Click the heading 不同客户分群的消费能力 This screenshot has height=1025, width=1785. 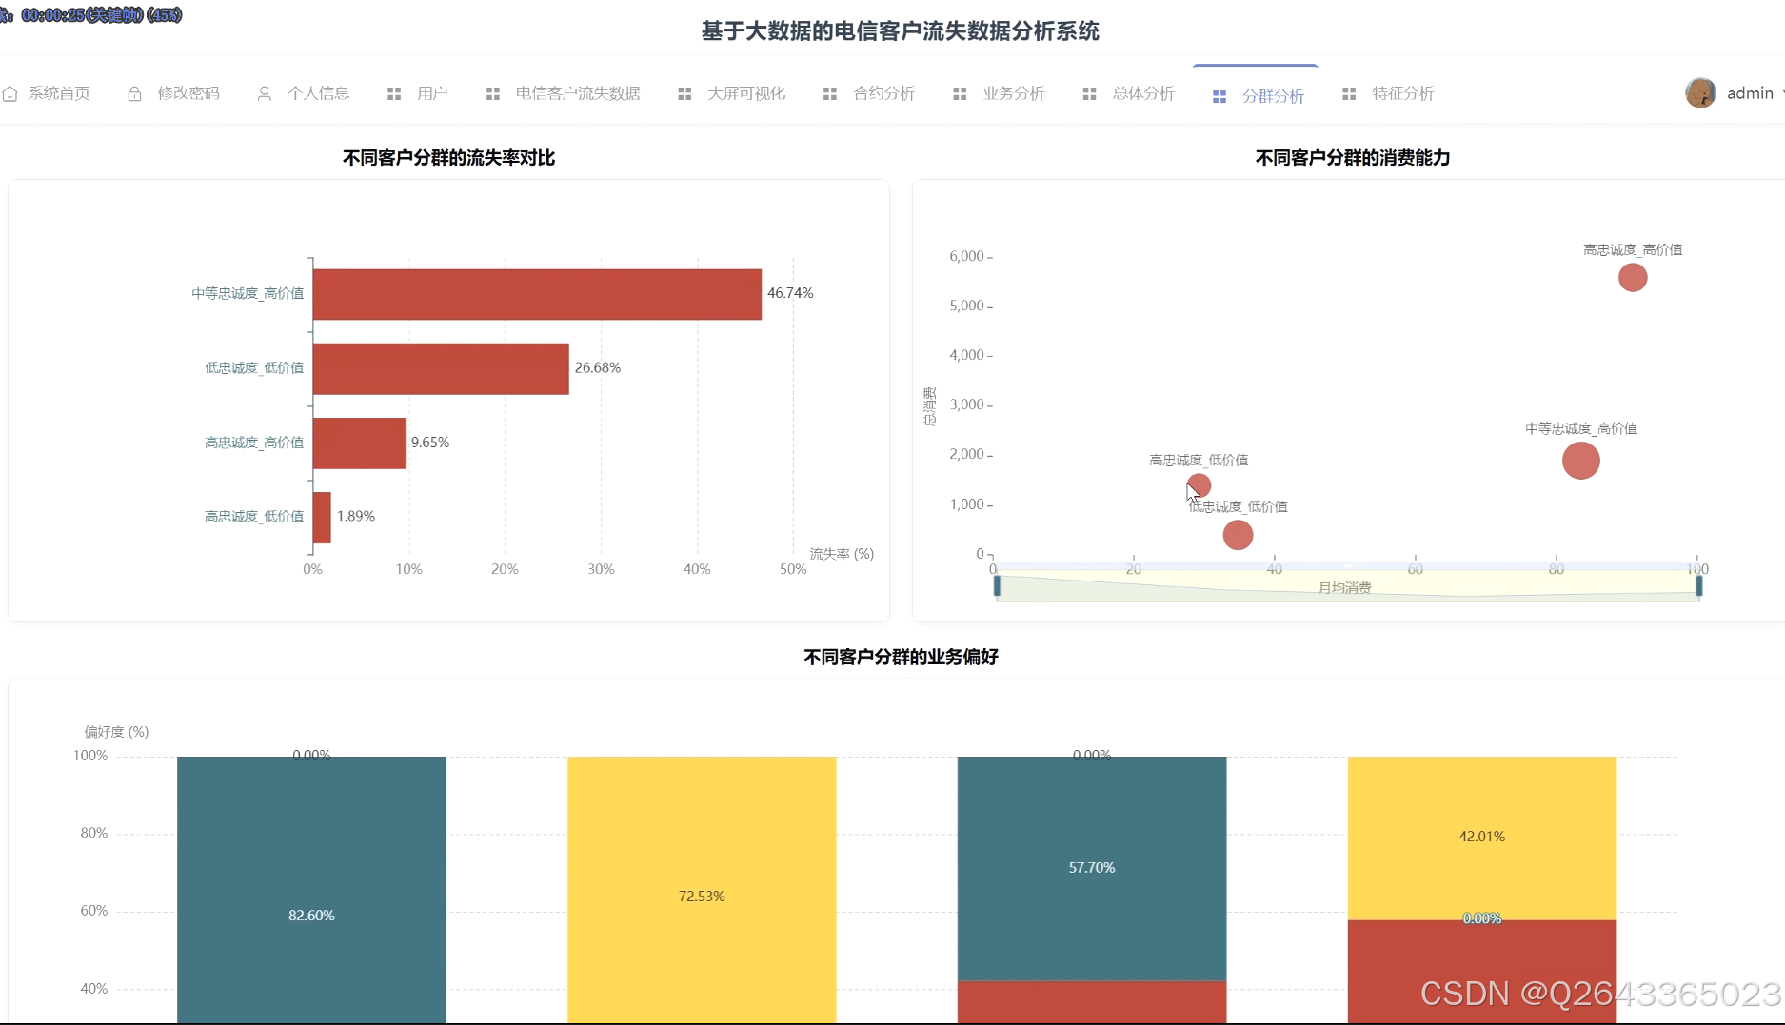pos(1352,158)
